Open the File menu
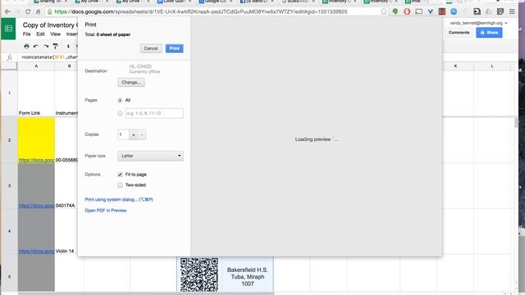 26,34
